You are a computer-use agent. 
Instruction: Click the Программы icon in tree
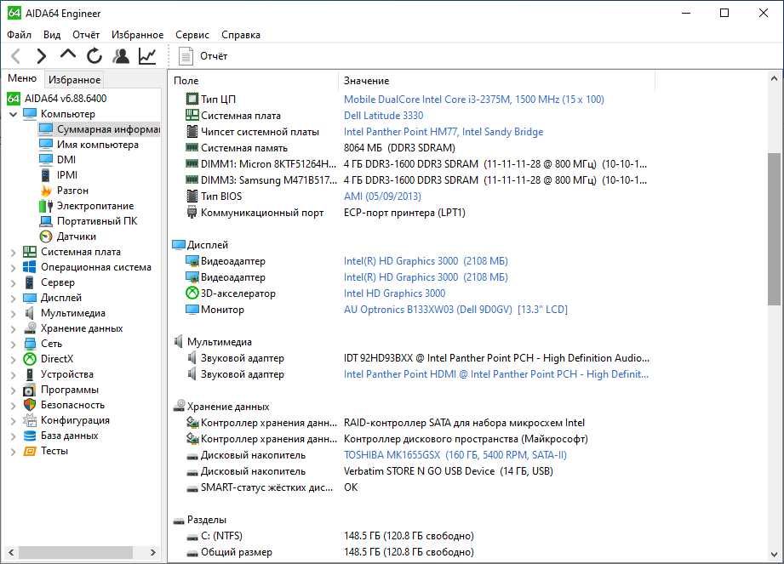point(30,390)
